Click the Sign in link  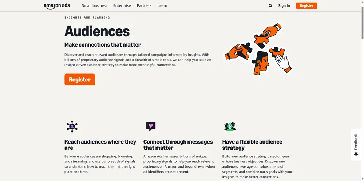[284, 6]
